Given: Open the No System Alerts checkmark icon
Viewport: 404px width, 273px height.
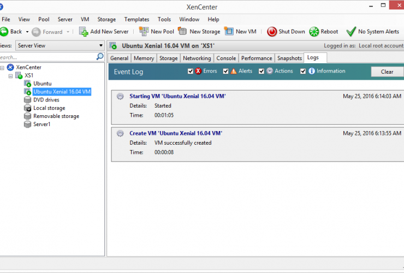Looking at the screenshot, I should coord(351,32).
